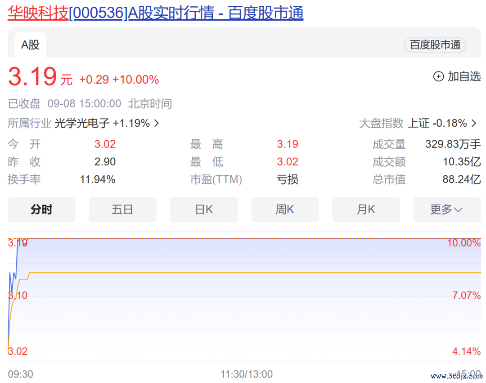The height and width of the screenshot is (383, 486).
Task: Click 最高 value 3.19
Action: [287, 144]
